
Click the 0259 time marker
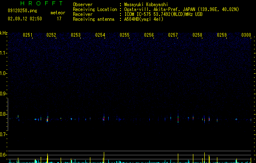(222, 35)
